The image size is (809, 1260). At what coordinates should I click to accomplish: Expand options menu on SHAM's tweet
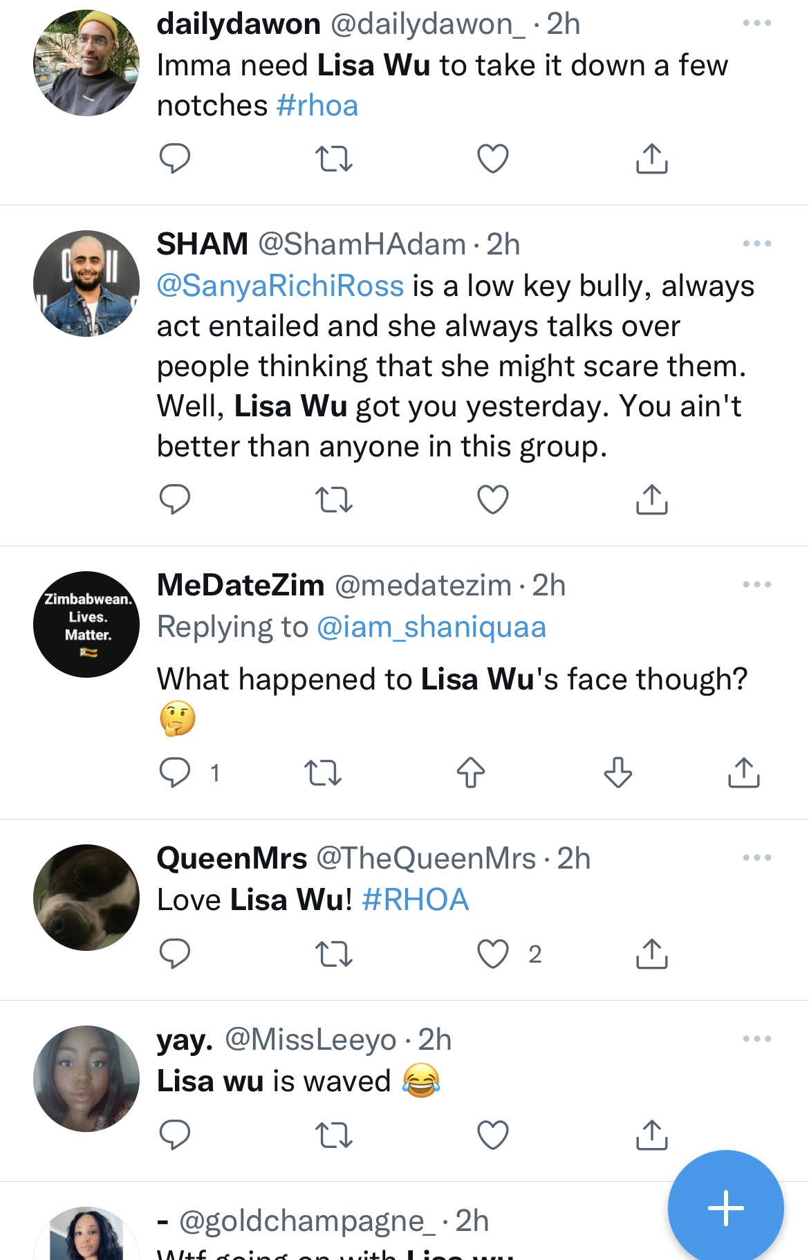[x=756, y=243]
